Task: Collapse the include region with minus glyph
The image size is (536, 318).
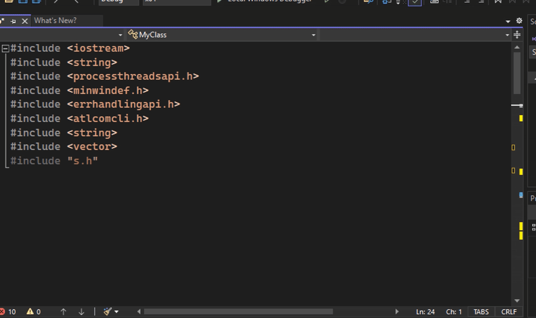Action: 5,48
